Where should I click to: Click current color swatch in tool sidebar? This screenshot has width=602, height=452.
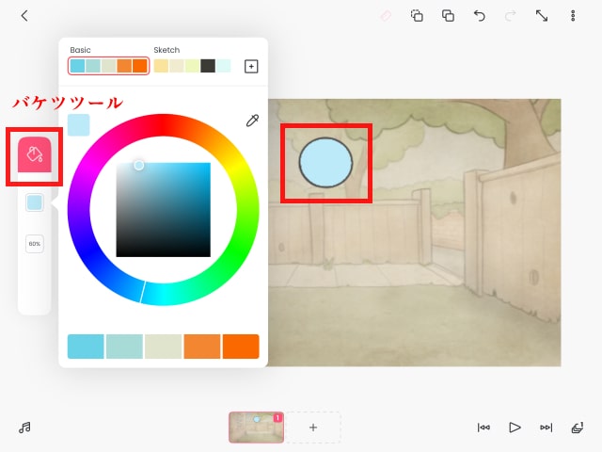(x=35, y=202)
